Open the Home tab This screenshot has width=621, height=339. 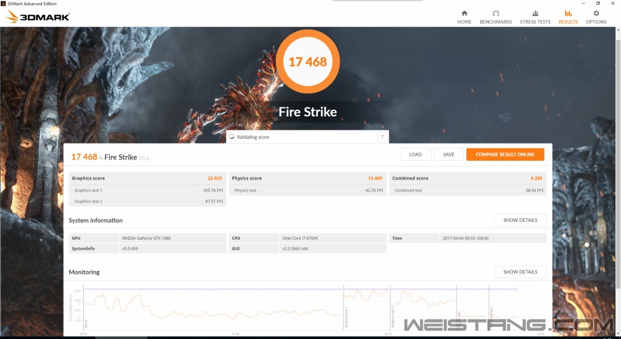[464, 18]
